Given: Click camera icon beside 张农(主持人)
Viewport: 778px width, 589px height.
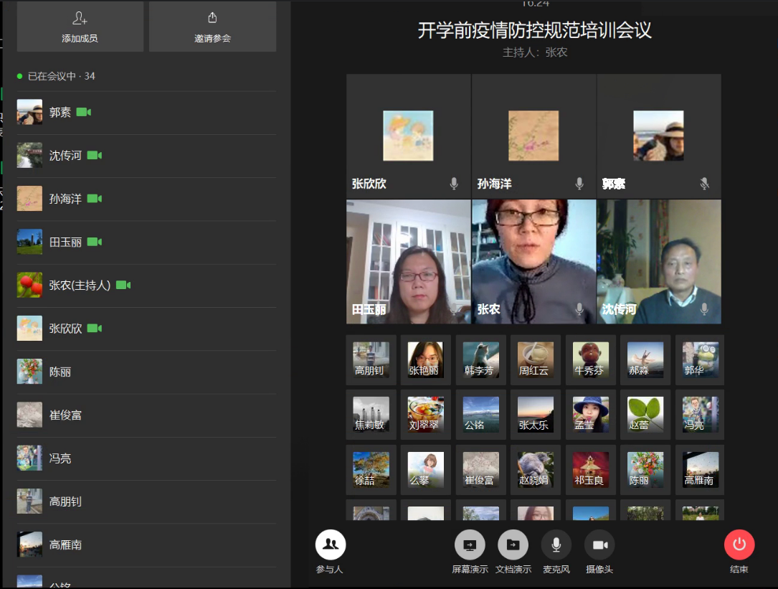Looking at the screenshot, I should 123,286.
